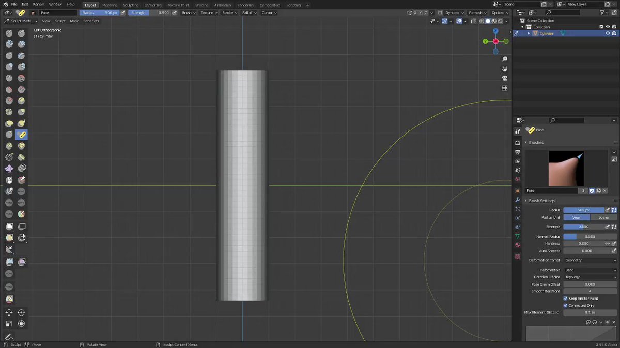Open the Deformation Target Geometry dropdown
The image size is (620, 348).
tap(590, 260)
